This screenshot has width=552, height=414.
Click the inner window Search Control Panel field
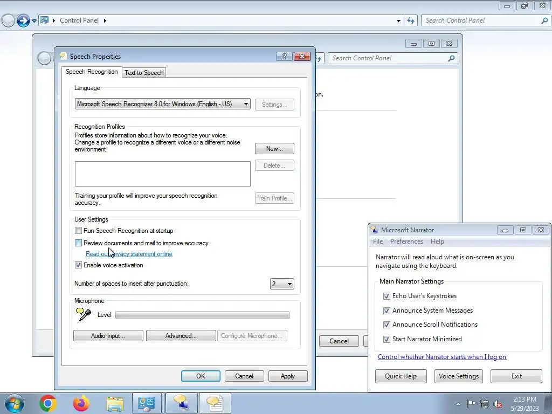pyautogui.click(x=393, y=58)
